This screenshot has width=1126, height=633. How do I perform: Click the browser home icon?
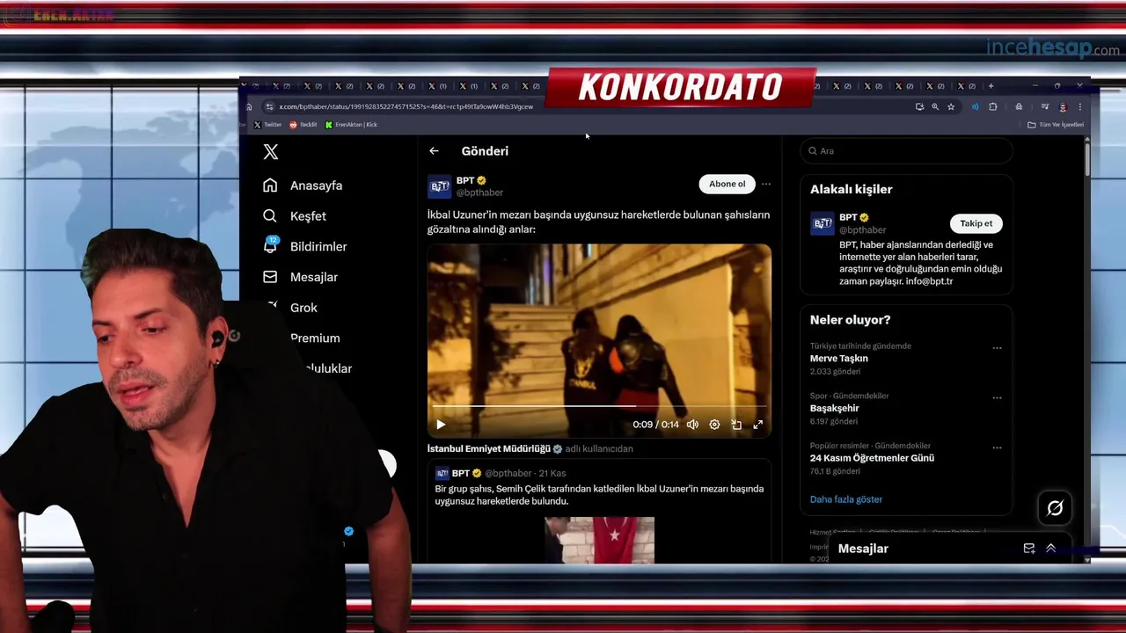tap(249, 106)
